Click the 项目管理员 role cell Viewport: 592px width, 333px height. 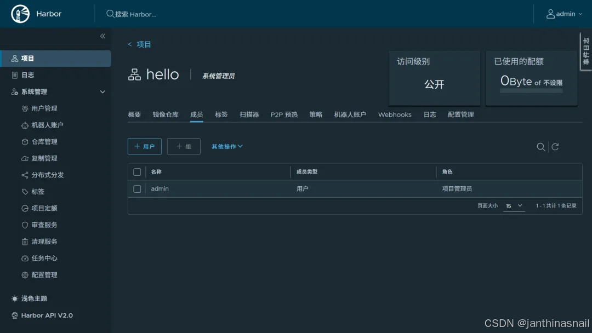point(457,189)
